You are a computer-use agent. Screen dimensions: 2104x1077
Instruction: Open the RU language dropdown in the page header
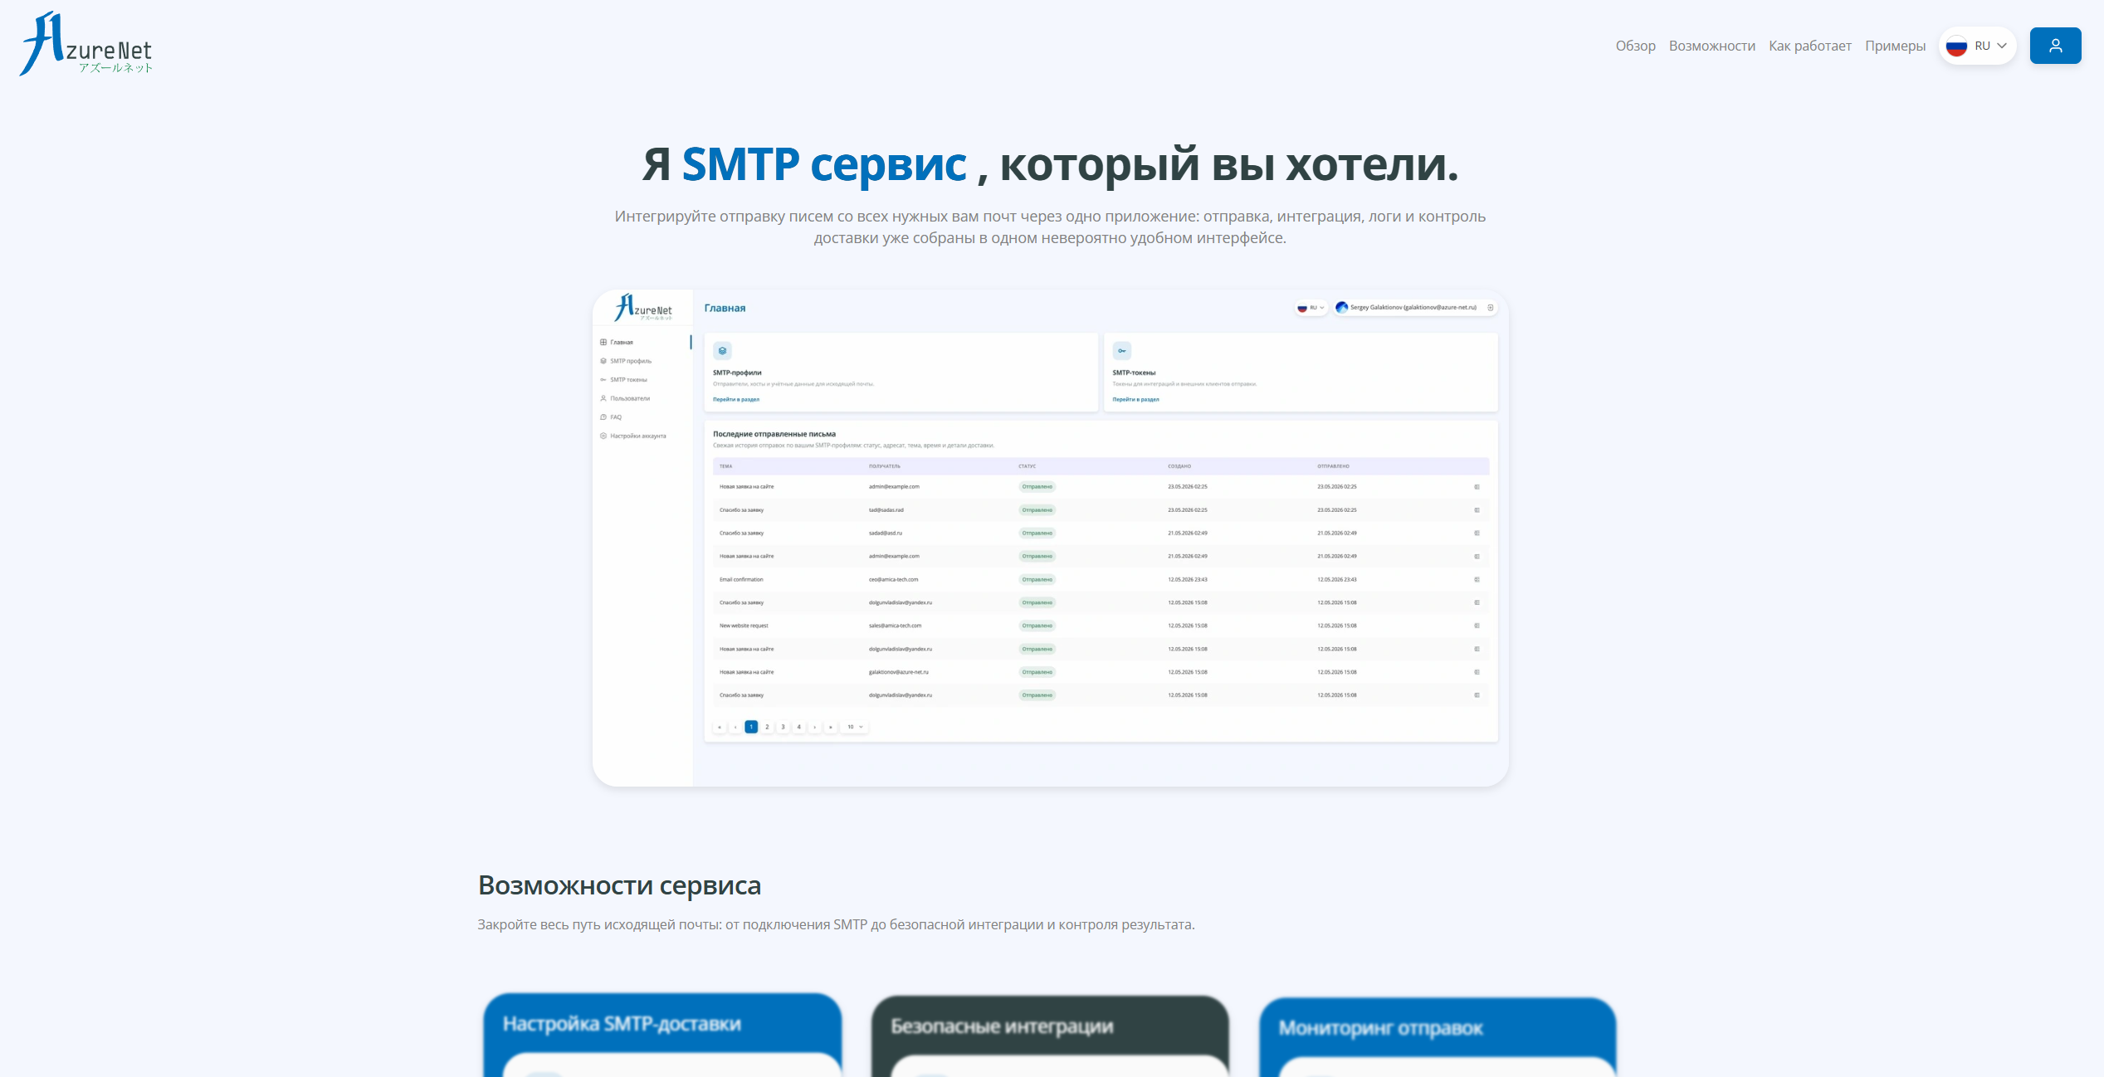click(1978, 46)
